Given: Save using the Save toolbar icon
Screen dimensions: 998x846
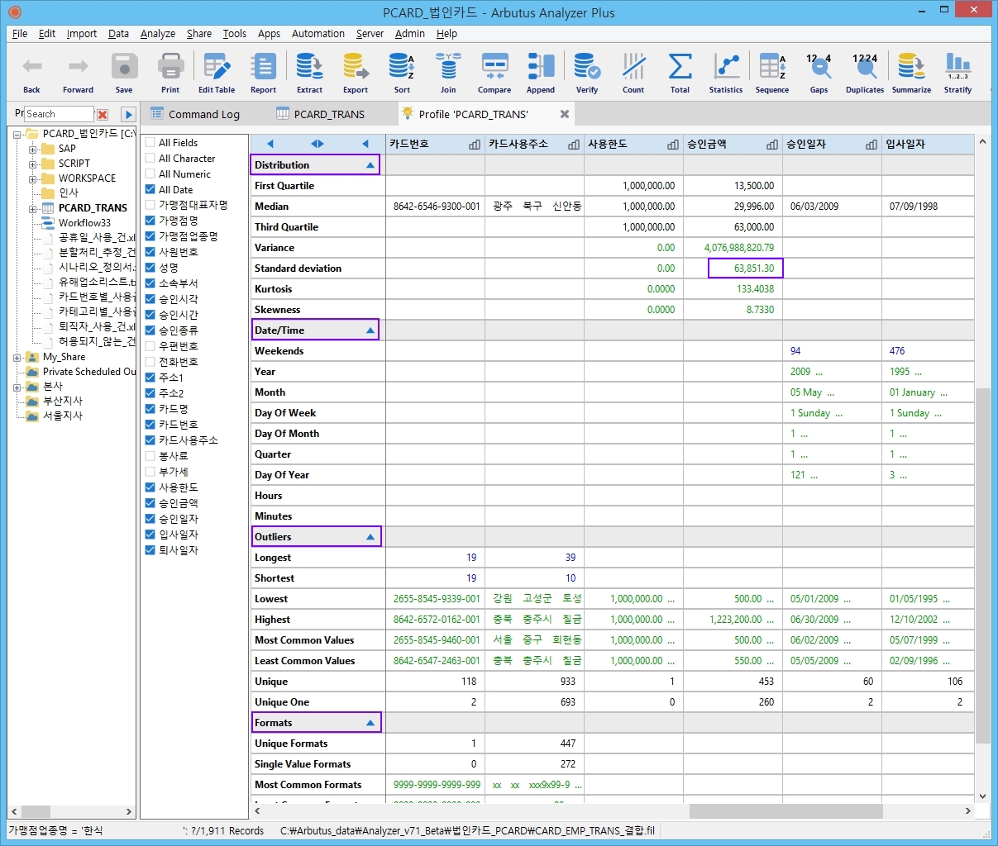Looking at the screenshot, I should click(124, 71).
